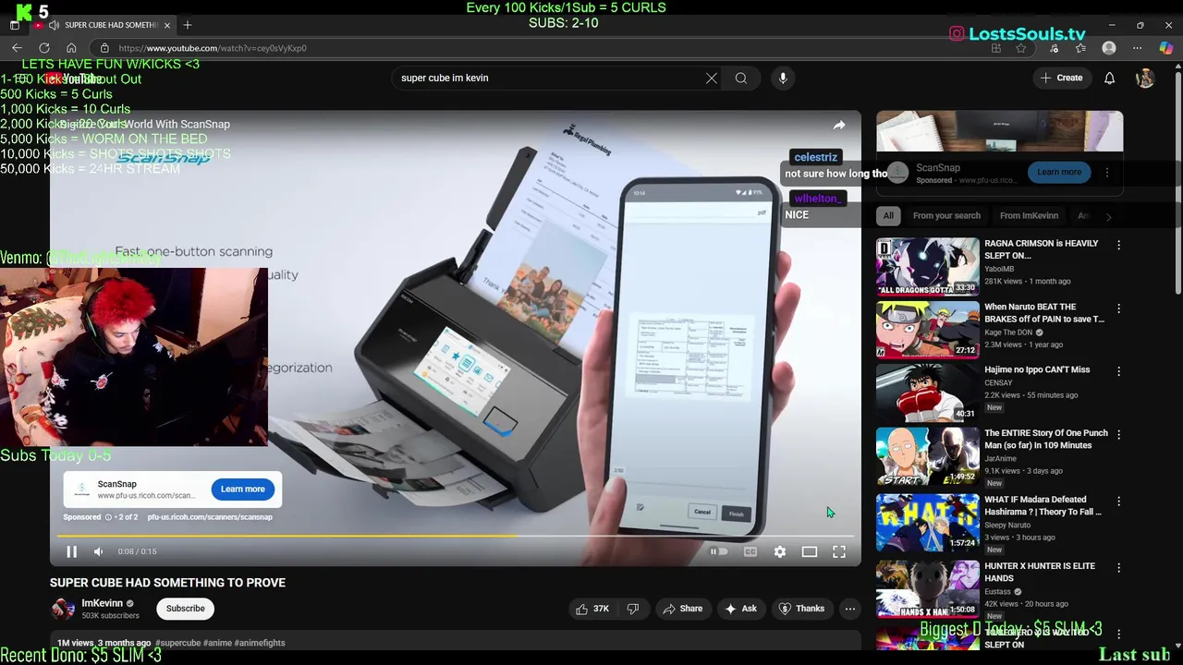Open the YouTube account avatar menu
The image size is (1183, 665).
pyautogui.click(x=1145, y=79)
